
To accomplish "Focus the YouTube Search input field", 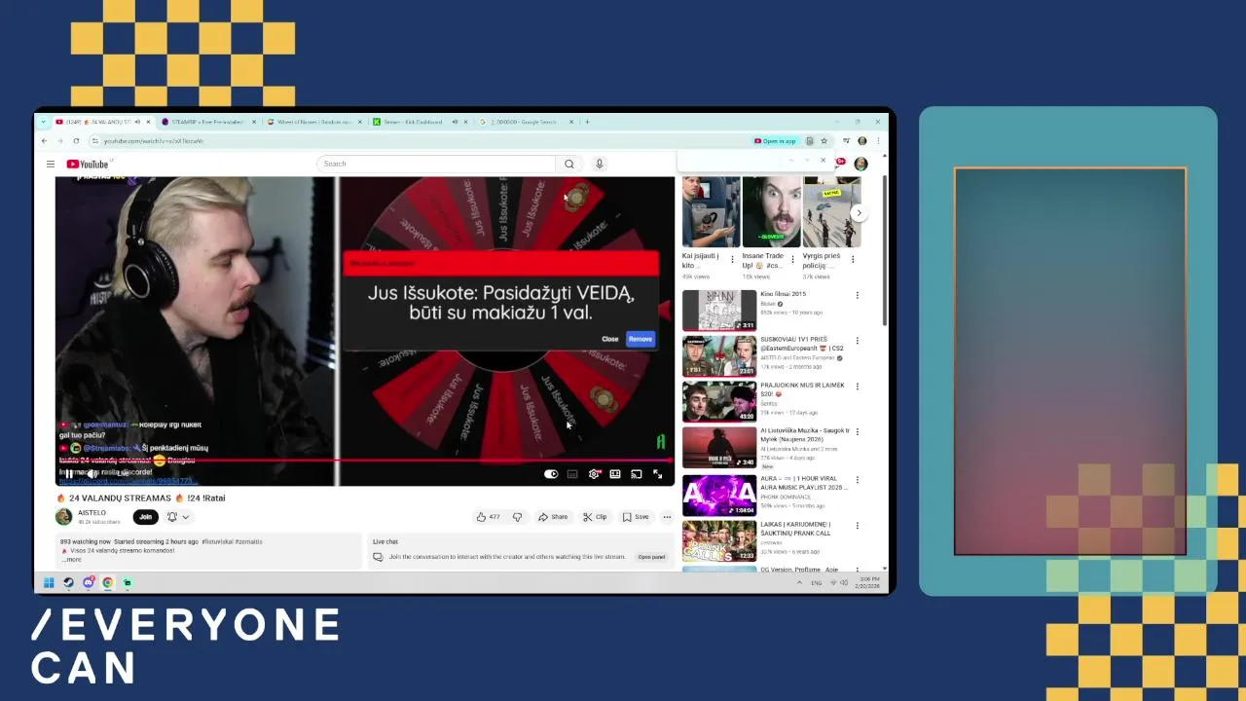I will (436, 164).
